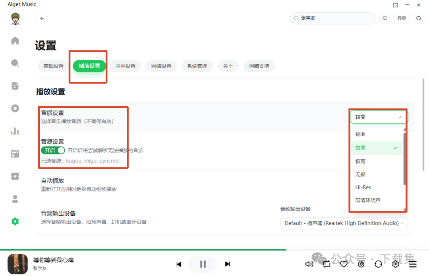Click the user avatar at top left
The height and width of the screenshot is (276, 429).
[15, 19]
